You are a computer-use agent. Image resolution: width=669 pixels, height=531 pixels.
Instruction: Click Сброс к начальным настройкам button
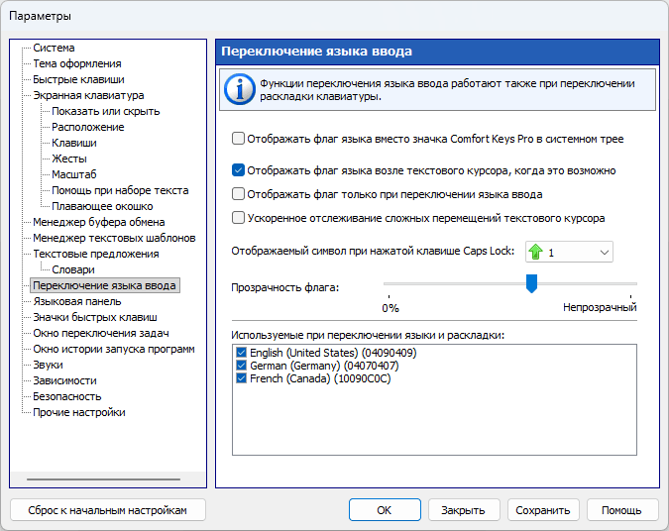tap(107, 510)
